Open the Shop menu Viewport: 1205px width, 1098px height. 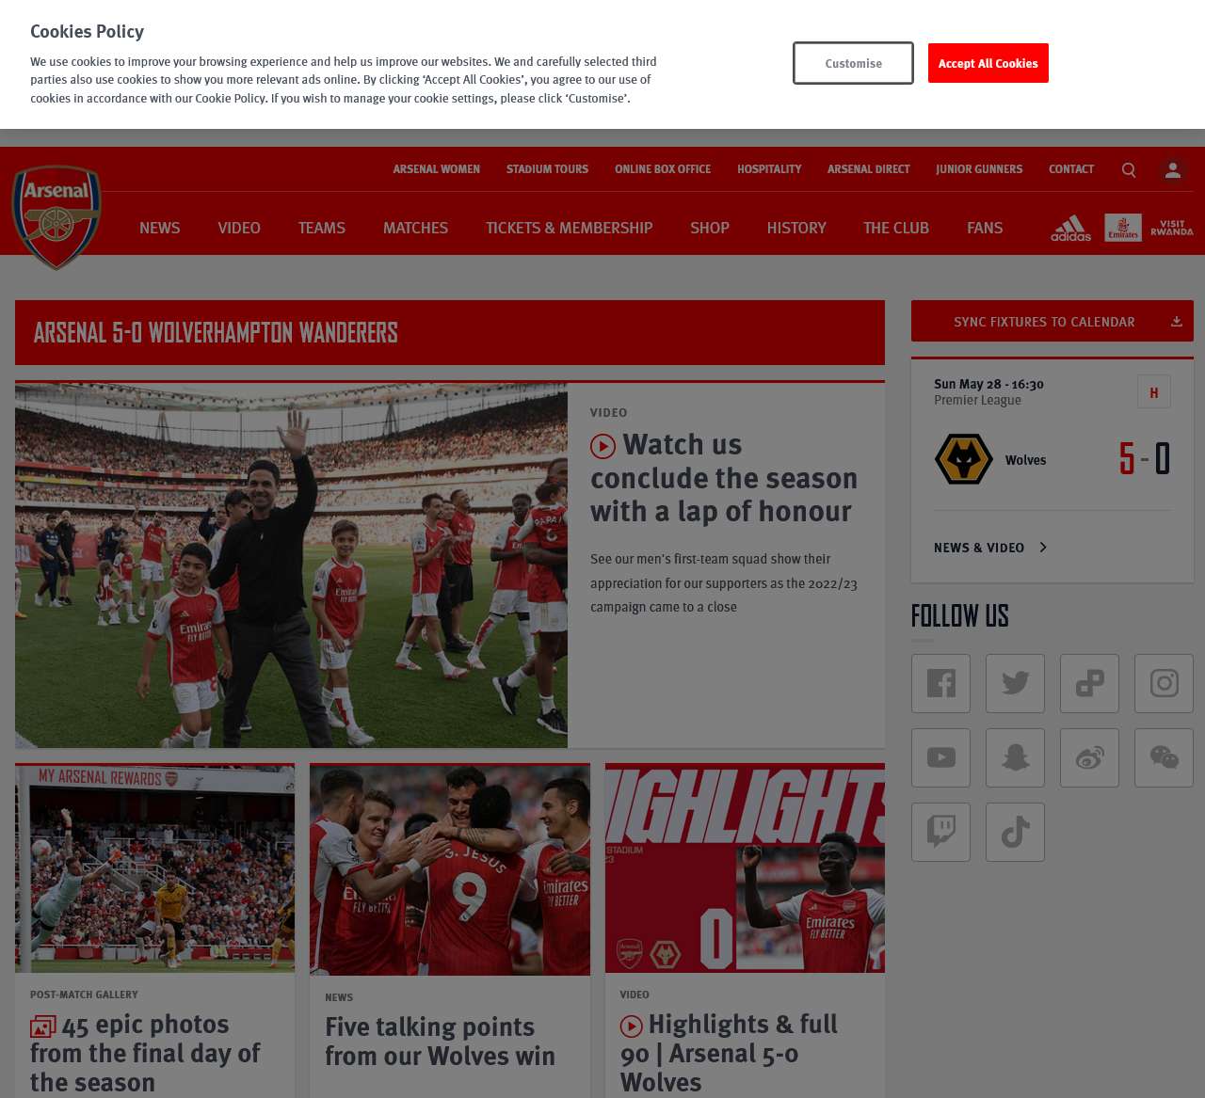(x=710, y=228)
